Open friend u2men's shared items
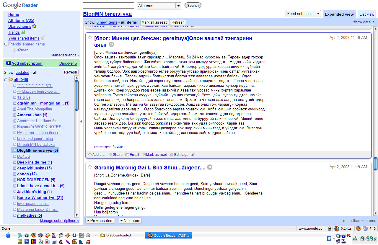Screen dimensions: 378x245 tap(22, 50)
